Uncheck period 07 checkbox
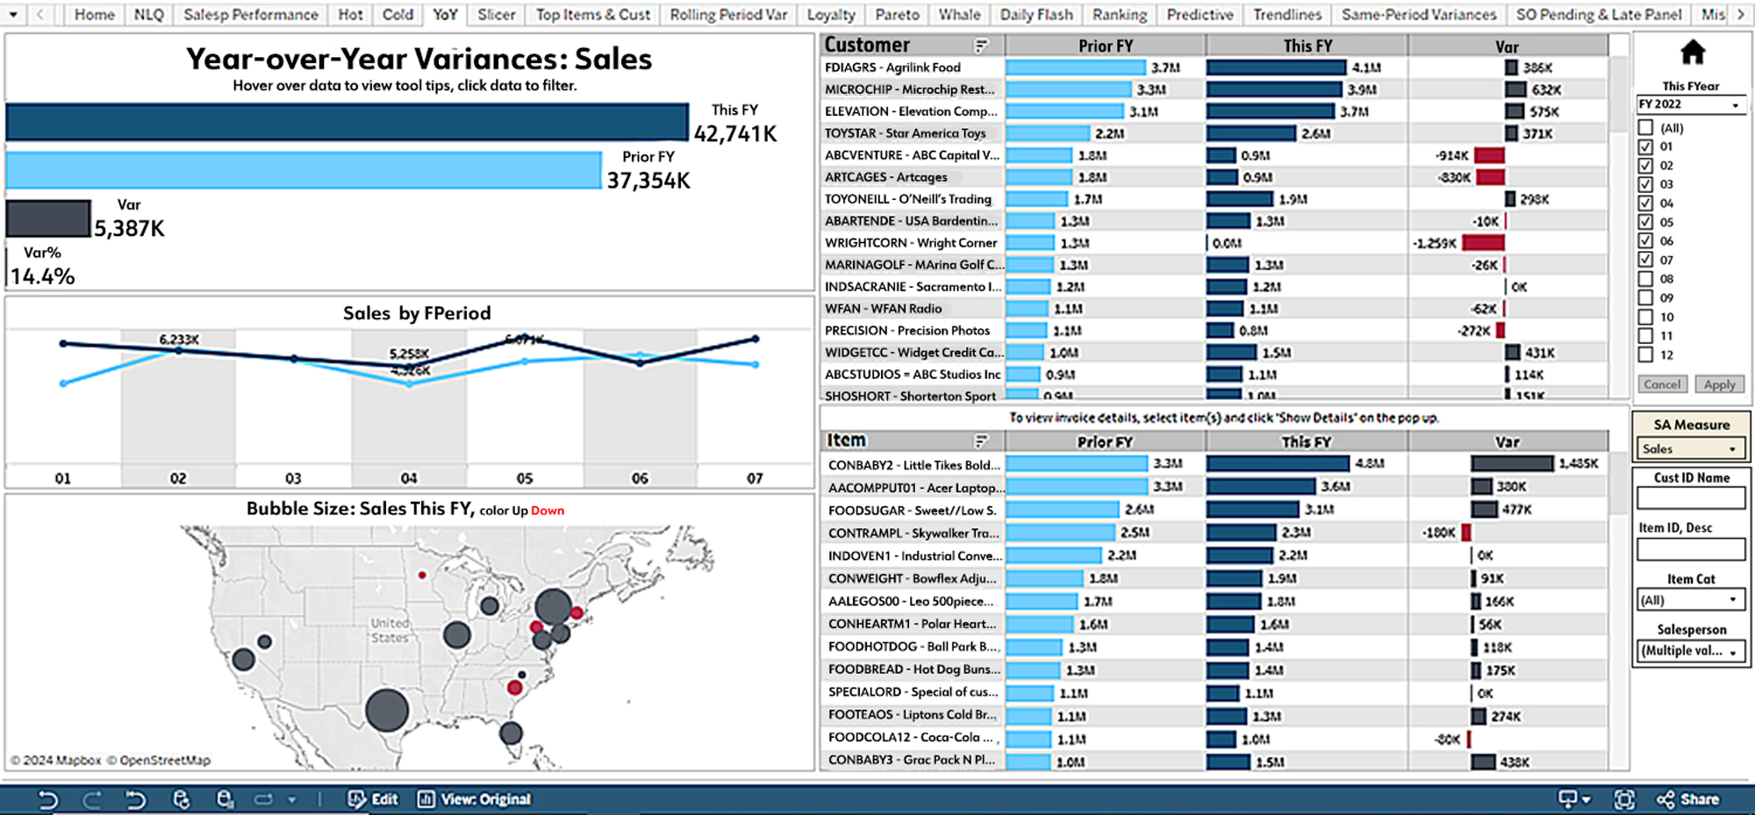Image resolution: width=1755 pixels, height=815 pixels. pyautogui.click(x=1645, y=260)
